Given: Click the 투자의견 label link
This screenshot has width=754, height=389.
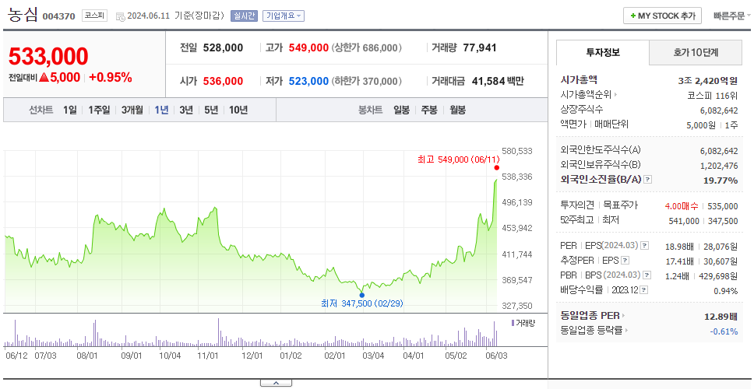Looking at the screenshot, I should click(577, 205).
